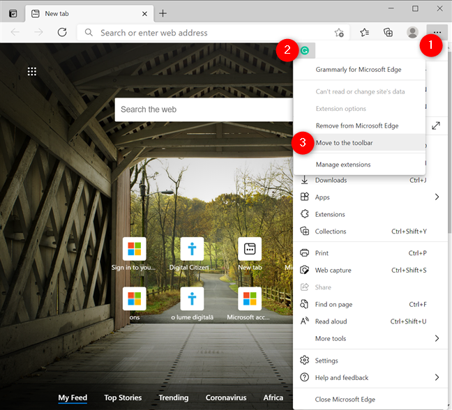Click the Downloads arrow icon
The width and height of the screenshot is (452, 410).
point(304,180)
